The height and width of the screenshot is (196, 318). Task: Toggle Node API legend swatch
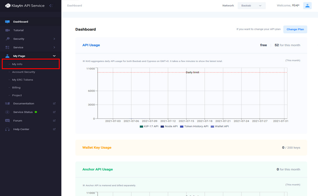162,127
